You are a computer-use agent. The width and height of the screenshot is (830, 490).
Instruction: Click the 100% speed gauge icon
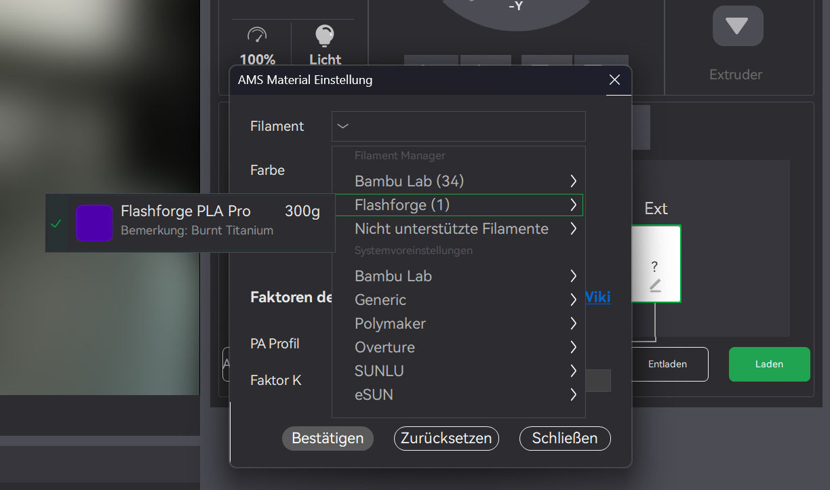[258, 35]
